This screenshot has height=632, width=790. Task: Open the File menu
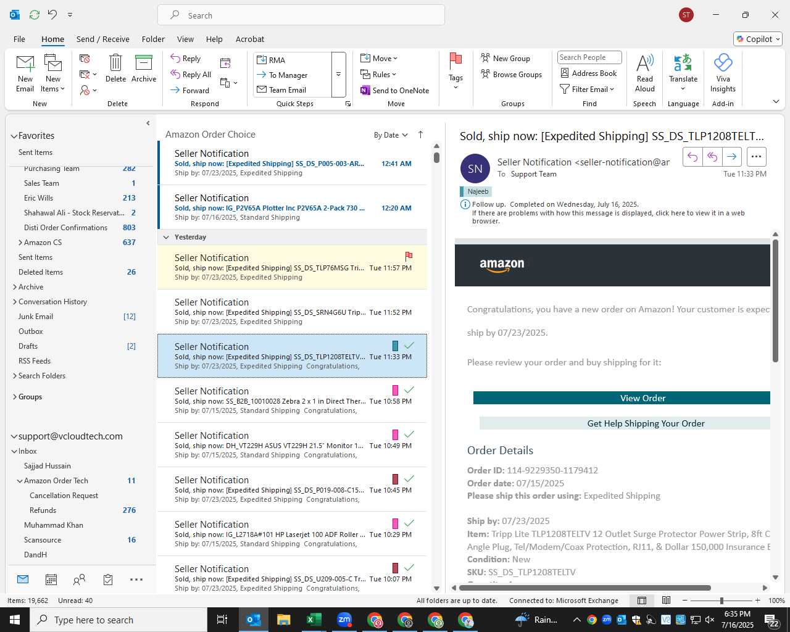[19, 39]
